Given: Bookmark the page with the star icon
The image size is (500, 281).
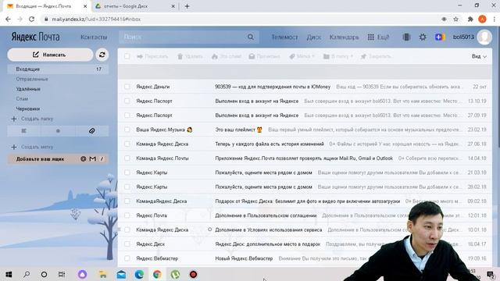Looking at the screenshot, I should point(456,19).
